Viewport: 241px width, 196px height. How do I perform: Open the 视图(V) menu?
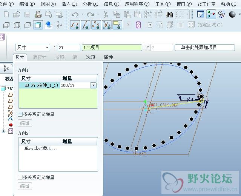coord(48,4)
